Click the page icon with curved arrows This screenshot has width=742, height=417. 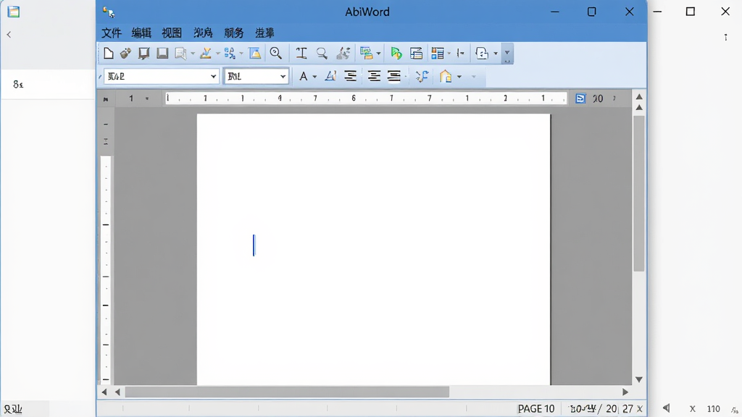[482, 54]
